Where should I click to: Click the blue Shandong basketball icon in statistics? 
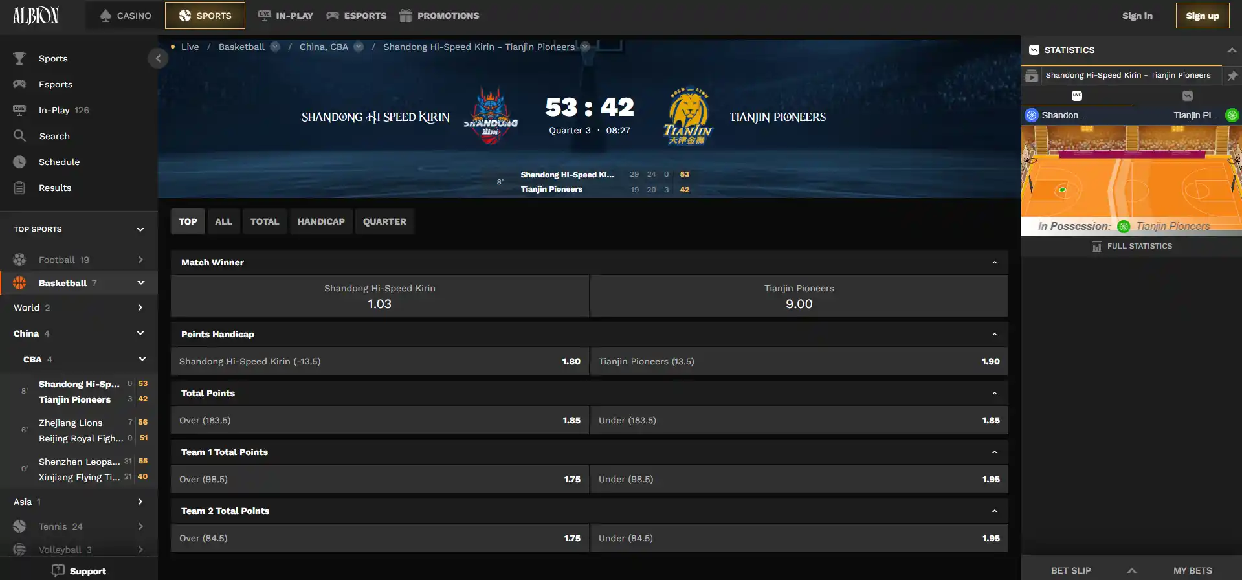point(1032,115)
